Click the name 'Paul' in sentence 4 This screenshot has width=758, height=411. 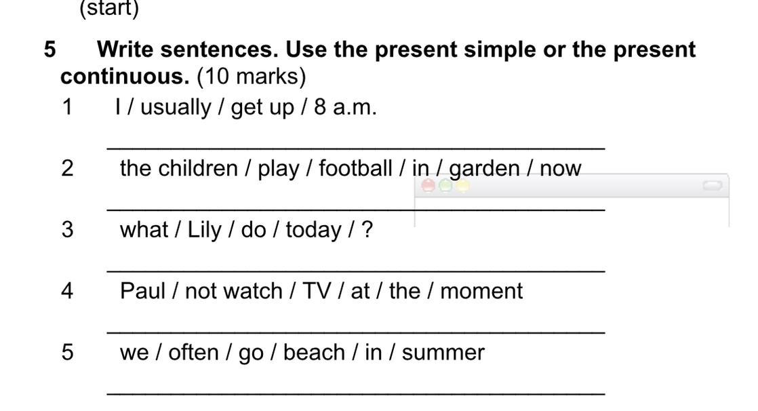pos(142,291)
